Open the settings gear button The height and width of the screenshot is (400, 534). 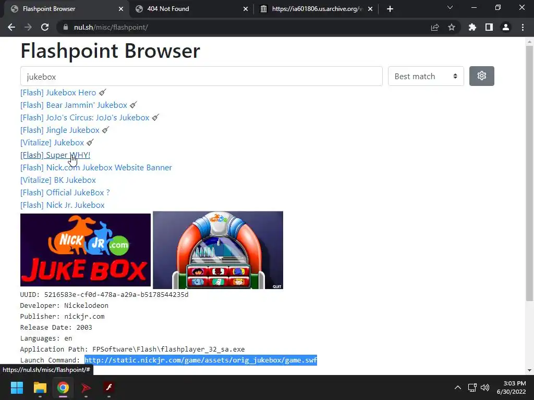481,76
